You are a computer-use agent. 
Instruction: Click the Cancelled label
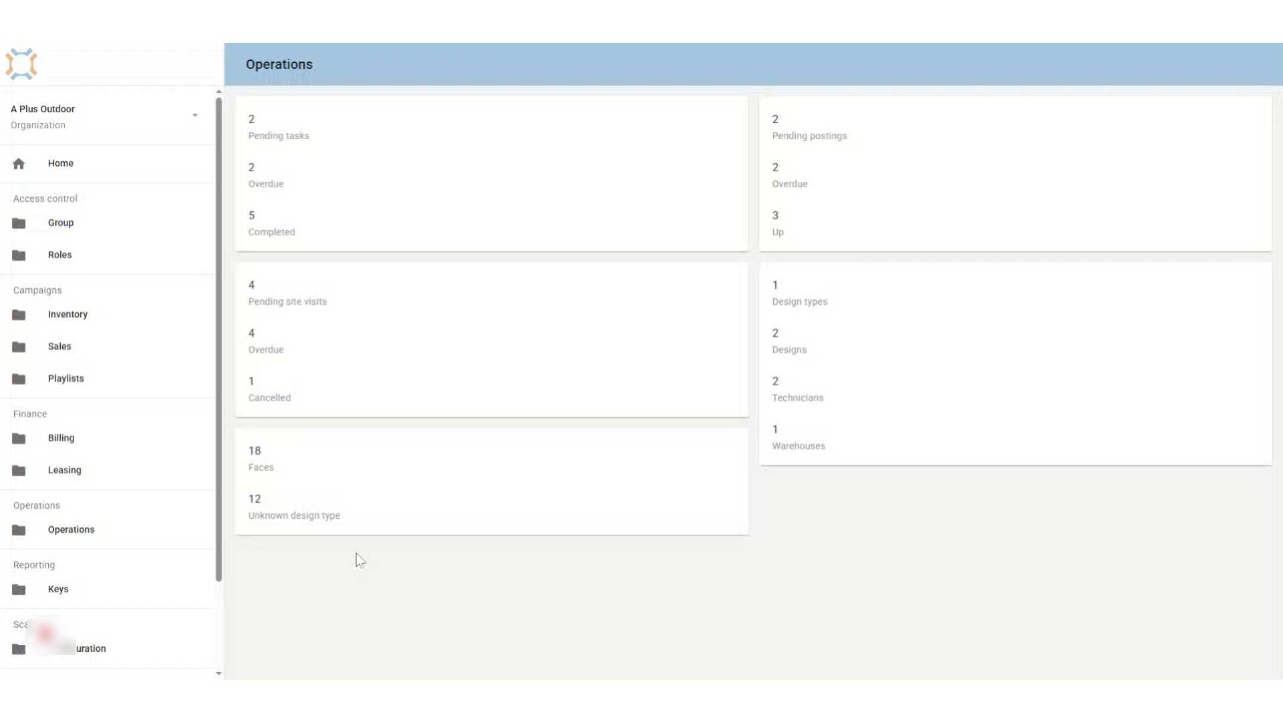[269, 398]
